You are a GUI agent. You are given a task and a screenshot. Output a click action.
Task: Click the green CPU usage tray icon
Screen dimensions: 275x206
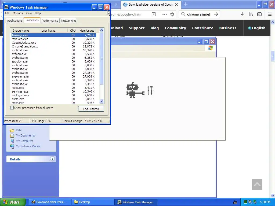point(245,202)
